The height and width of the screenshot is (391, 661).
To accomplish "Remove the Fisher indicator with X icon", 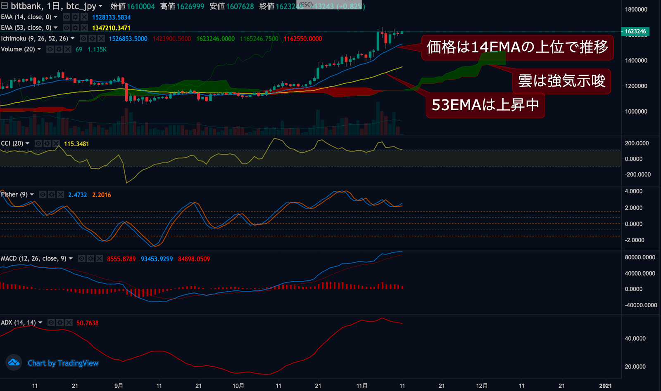I will (60, 195).
